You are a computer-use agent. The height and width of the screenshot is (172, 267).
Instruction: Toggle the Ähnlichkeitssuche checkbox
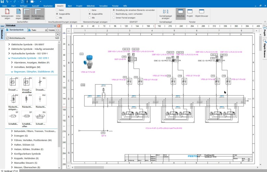pos(7,38)
